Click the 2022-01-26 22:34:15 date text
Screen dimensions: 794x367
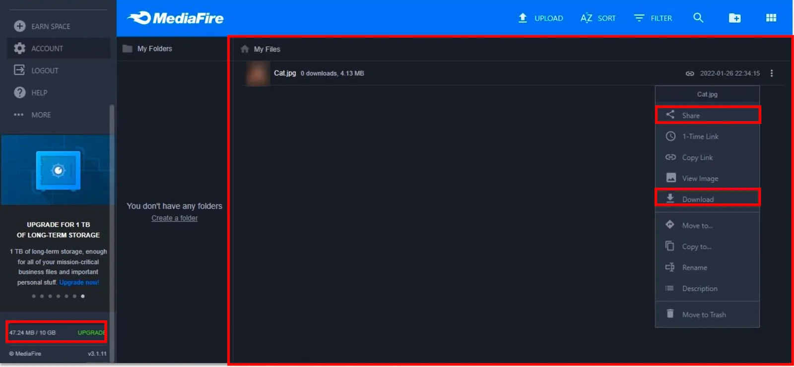[x=730, y=73]
